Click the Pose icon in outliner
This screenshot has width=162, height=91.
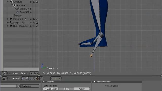tap(14, 16)
